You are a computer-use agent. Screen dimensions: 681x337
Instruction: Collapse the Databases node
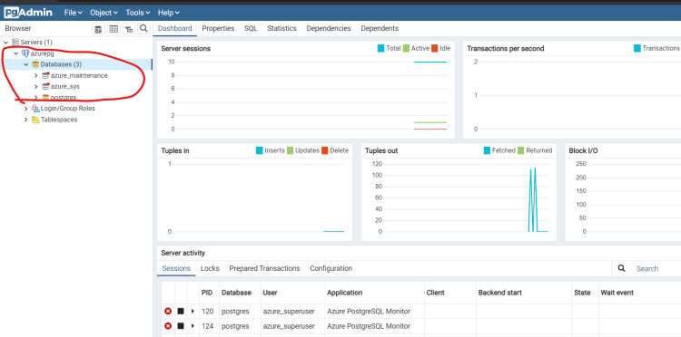pyautogui.click(x=26, y=64)
